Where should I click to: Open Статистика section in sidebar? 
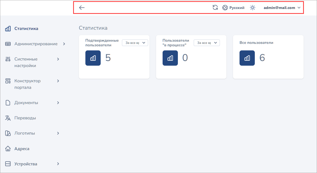[26, 29]
